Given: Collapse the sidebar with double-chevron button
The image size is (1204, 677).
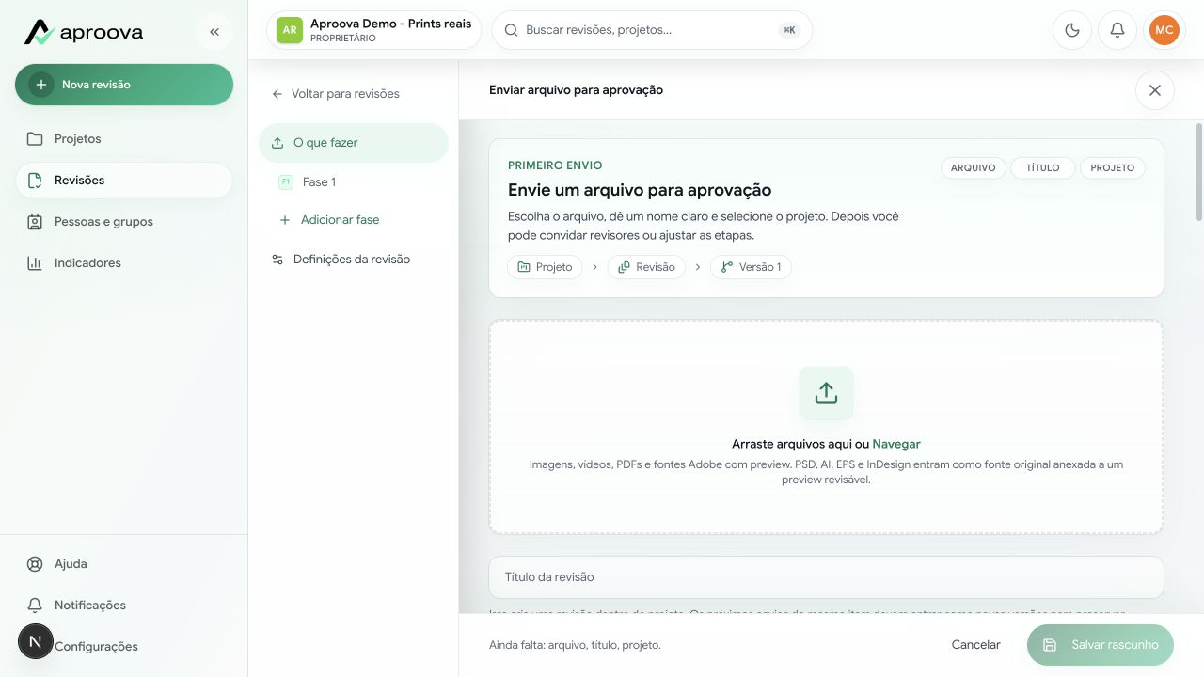Looking at the screenshot, I should [x=214, y=32].
